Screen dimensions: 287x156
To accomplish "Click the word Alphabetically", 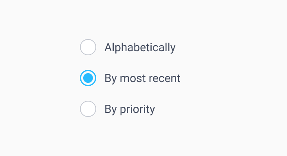I will click(x=140, y=48).
